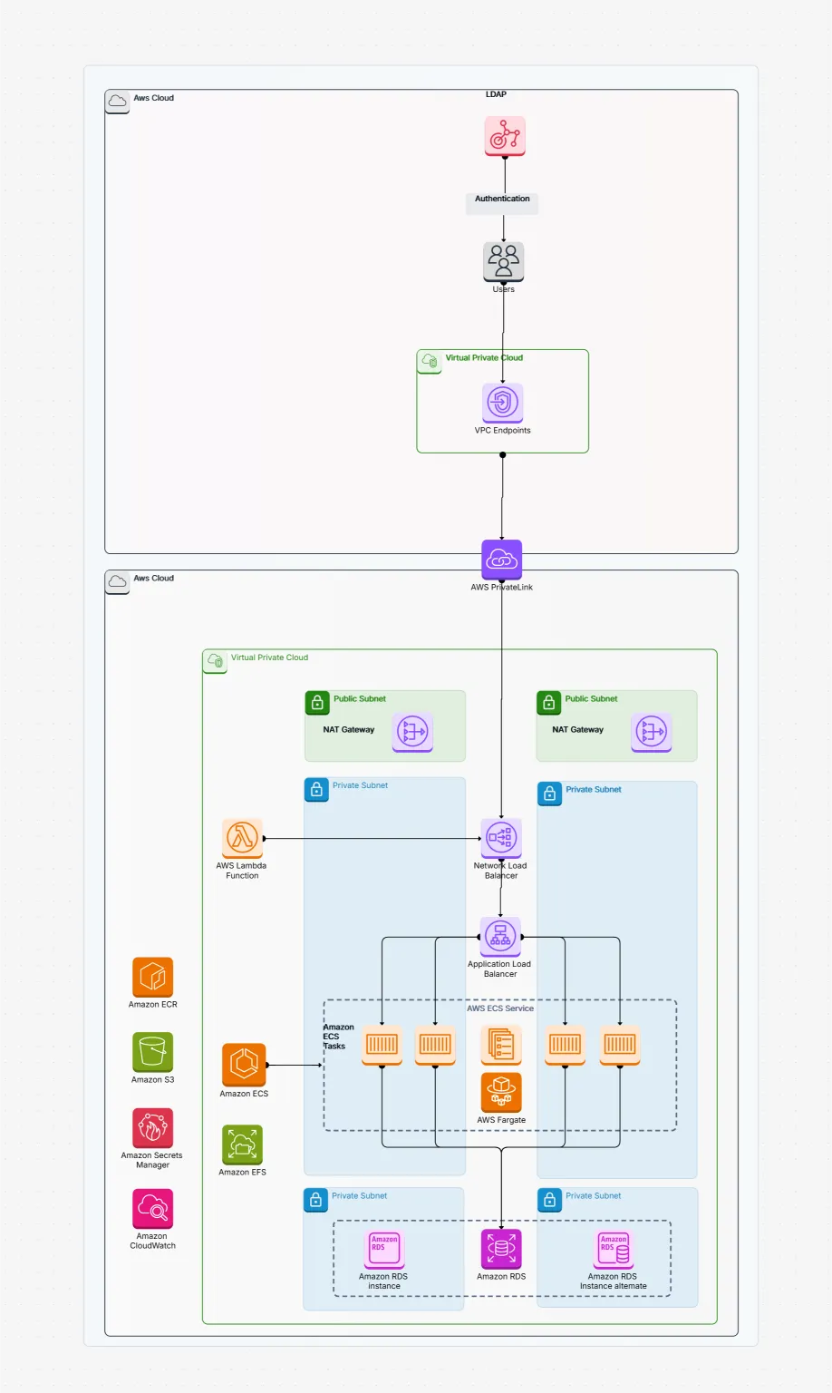Screen dimensions: 832x1393
Task: Click the green Amazon EFS icon
Action: (242, 1145)
